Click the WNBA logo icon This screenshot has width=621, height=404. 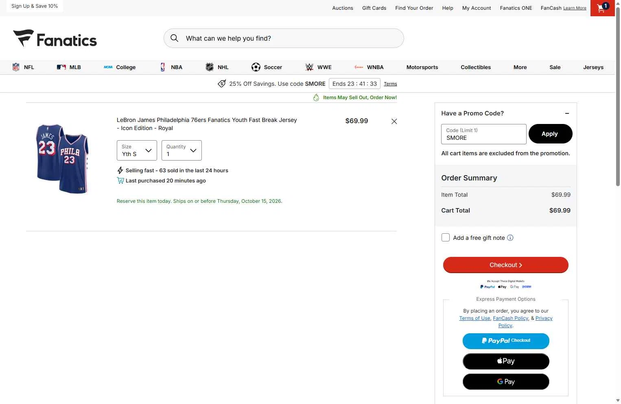359,67
